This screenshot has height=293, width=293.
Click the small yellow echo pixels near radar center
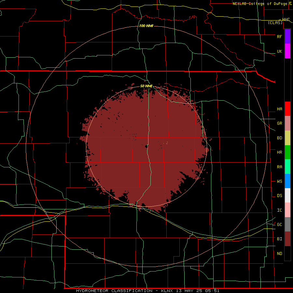pos(167,143)
